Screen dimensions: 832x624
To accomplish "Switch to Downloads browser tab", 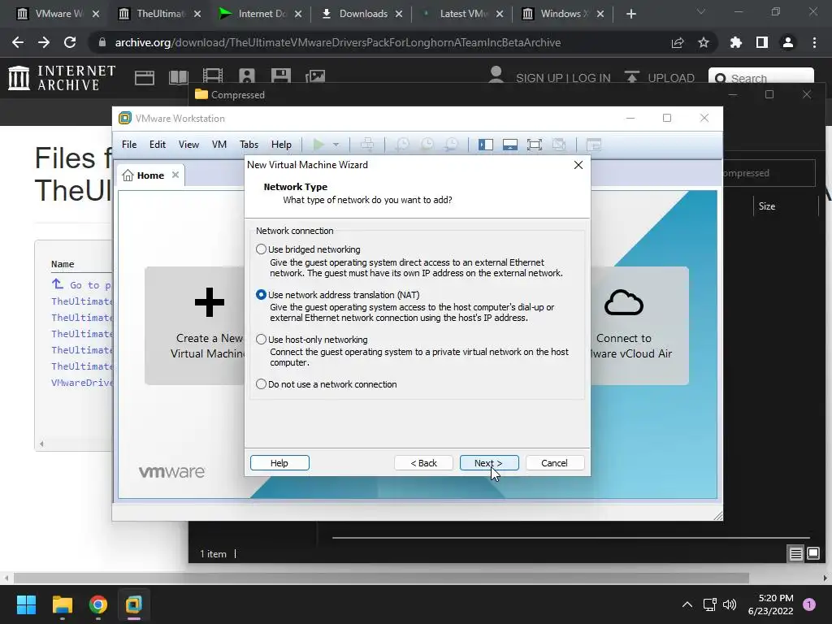I will [363, 14].
